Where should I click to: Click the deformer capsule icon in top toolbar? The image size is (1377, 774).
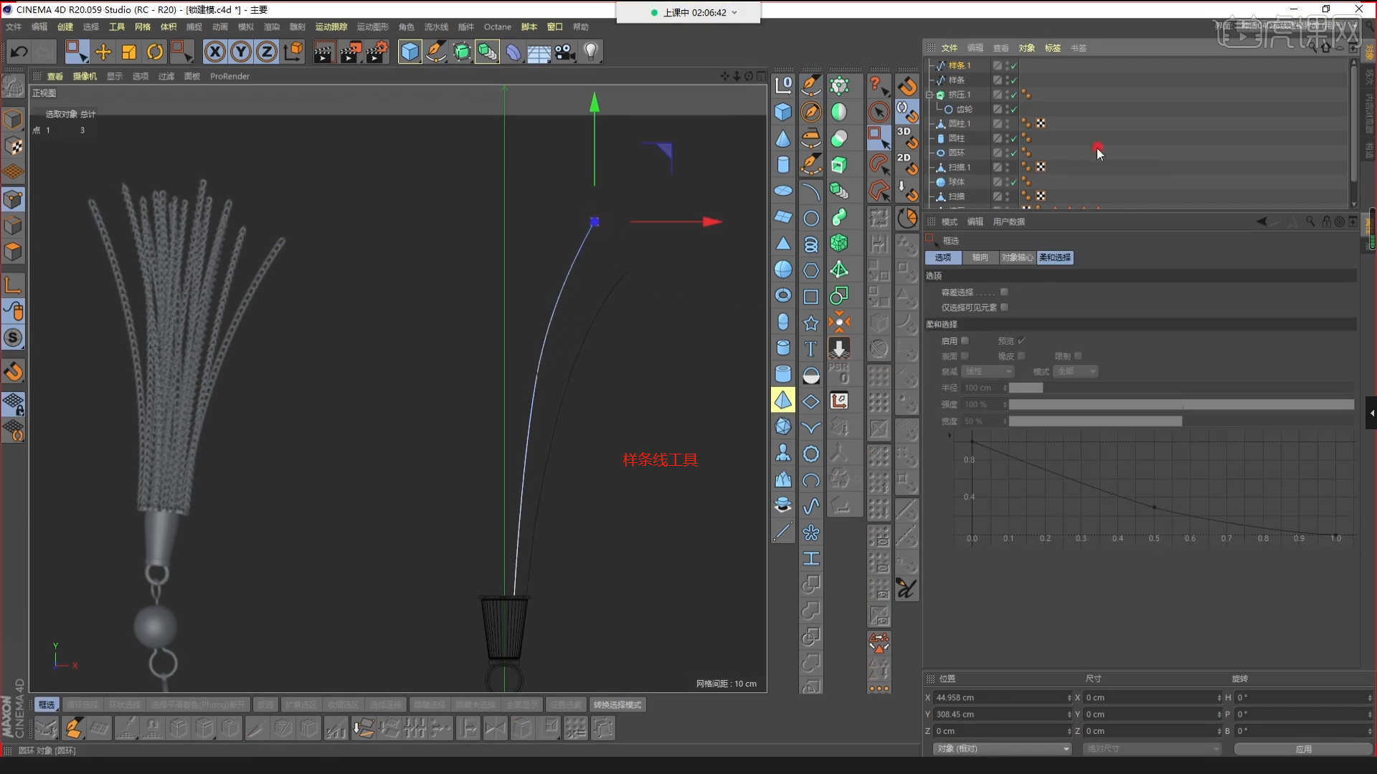point(514,52)
